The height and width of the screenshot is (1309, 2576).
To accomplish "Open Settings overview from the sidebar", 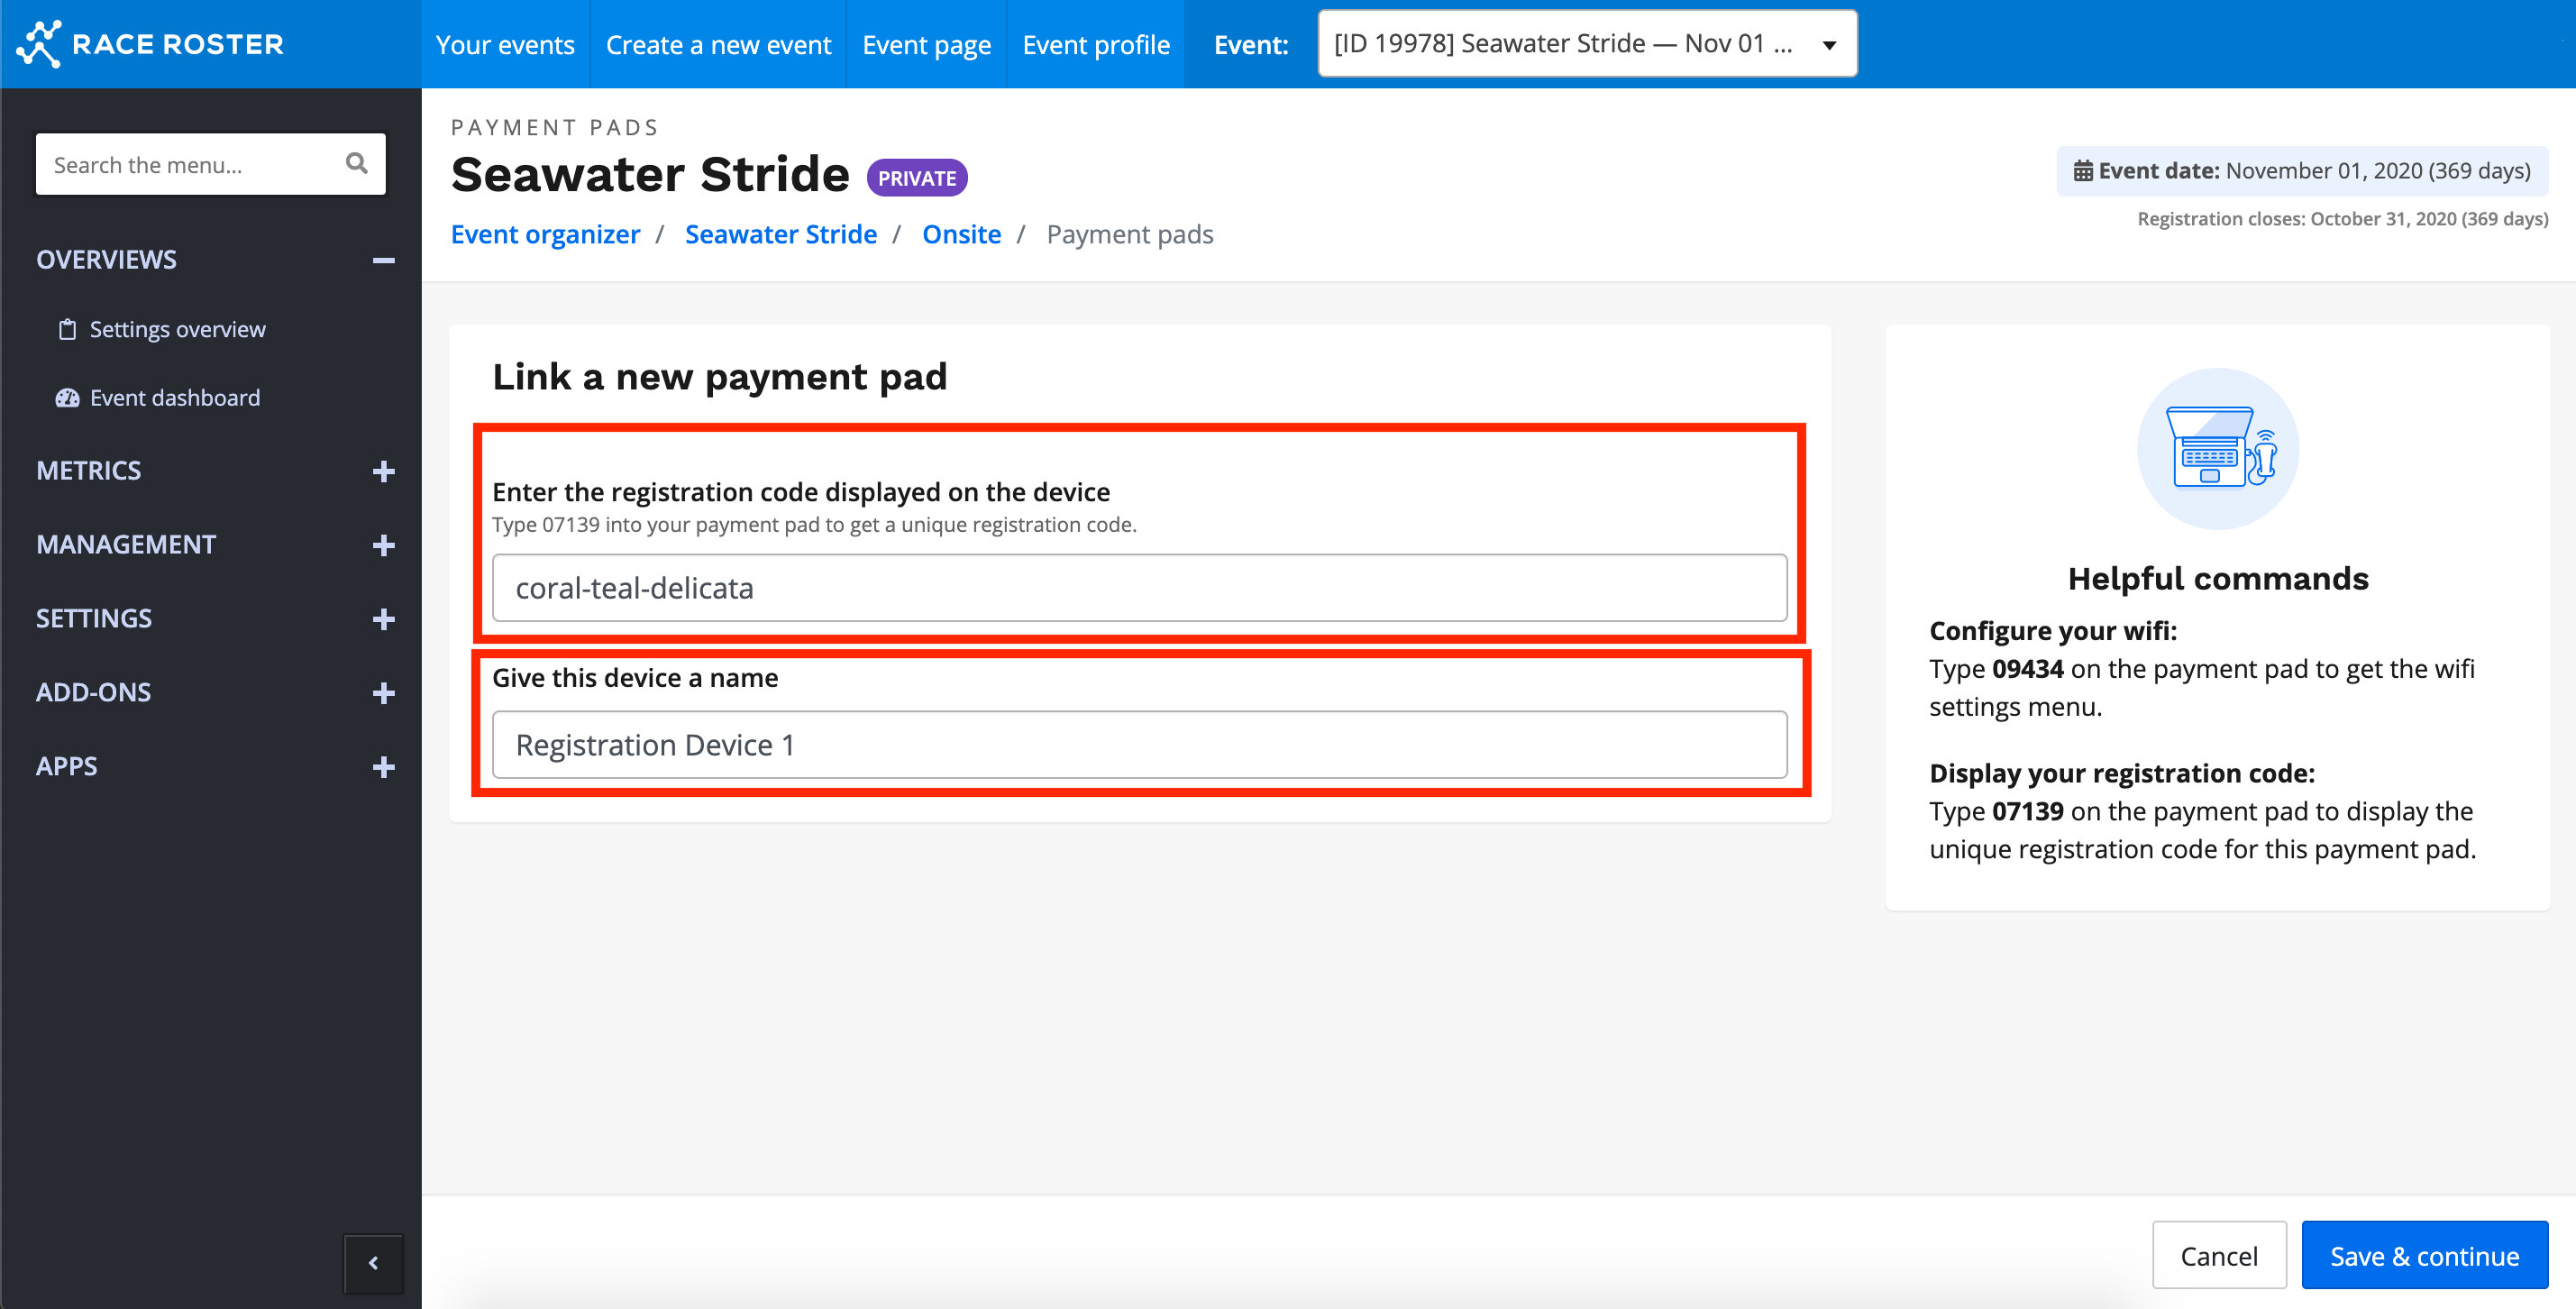I will point(177,329).
